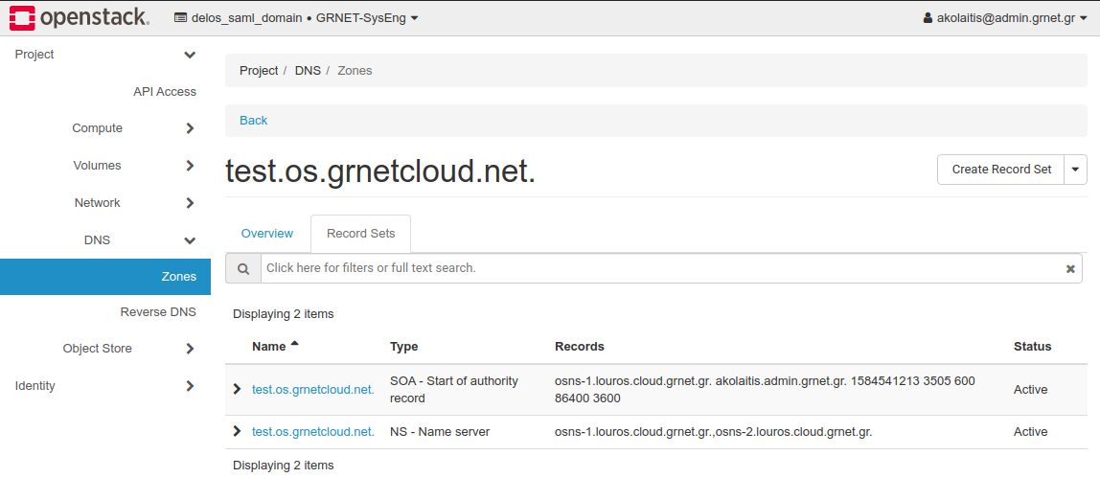The width and height of the screenshot is (1100, 478).
Task: Expand the Compute sidebar section
Action: [190, 128]
